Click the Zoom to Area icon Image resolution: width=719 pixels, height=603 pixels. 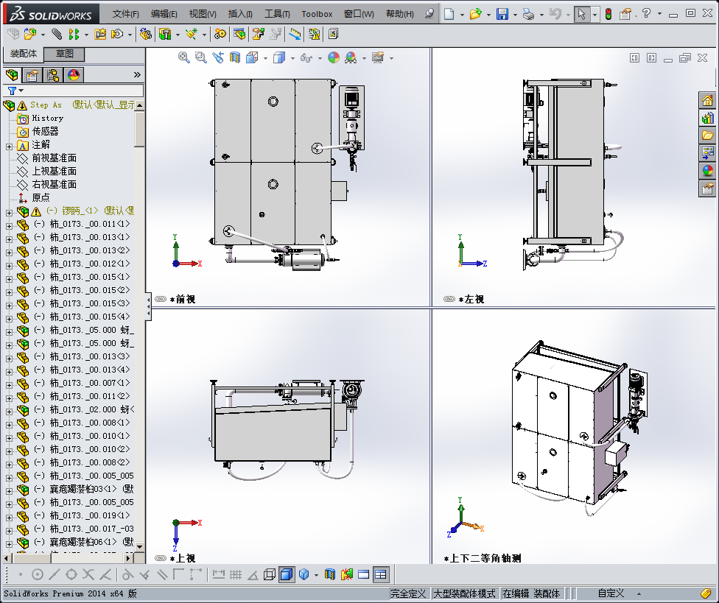tap(201, 57)
